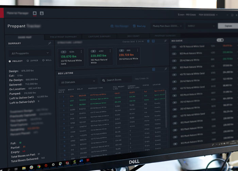The width and height of the screenshot is (238, 171).
Task: Click second icon in Material Manager title bar
Action: 42,13
